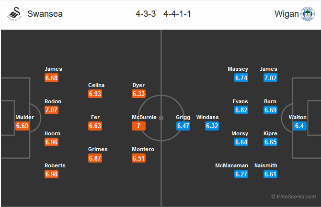Click Grigg's 6.47 rating badge
The width and height of the screenshot is (321, 207).
[183, 126]
